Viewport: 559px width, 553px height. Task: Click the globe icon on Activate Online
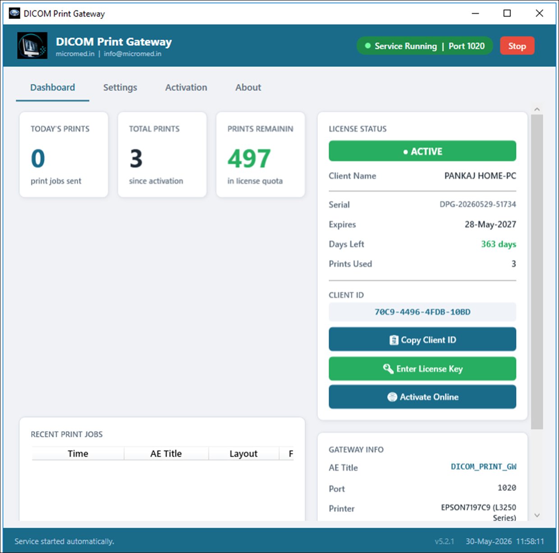click(392, 397)
